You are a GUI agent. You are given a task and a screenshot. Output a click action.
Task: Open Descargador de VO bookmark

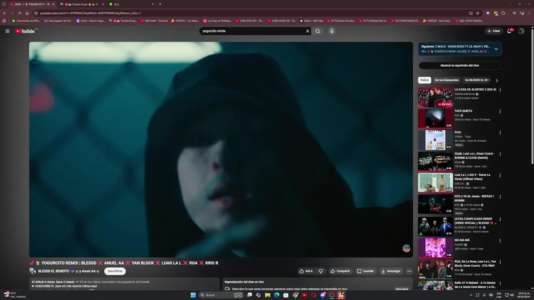58,20
